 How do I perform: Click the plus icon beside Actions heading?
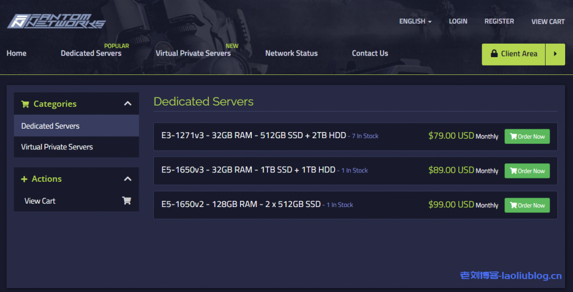click(x=24, y=179)
